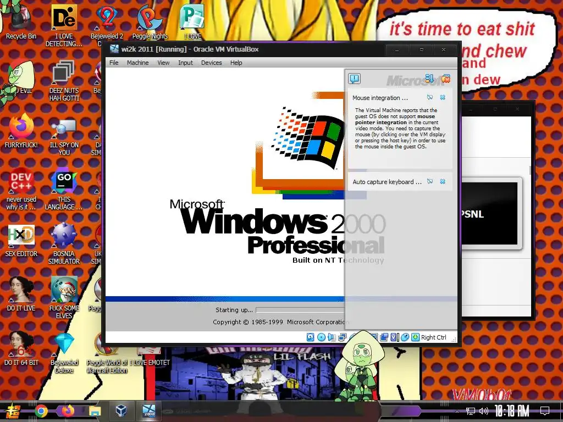Click the volume speaker tray icon
This screenshot has height=422, width=563.
(483, 411)
